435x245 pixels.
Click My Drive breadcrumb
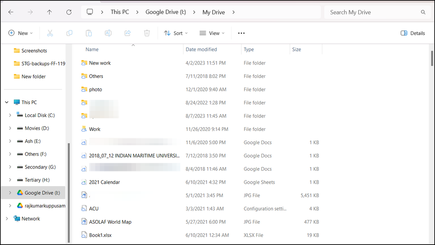point(214,12)
